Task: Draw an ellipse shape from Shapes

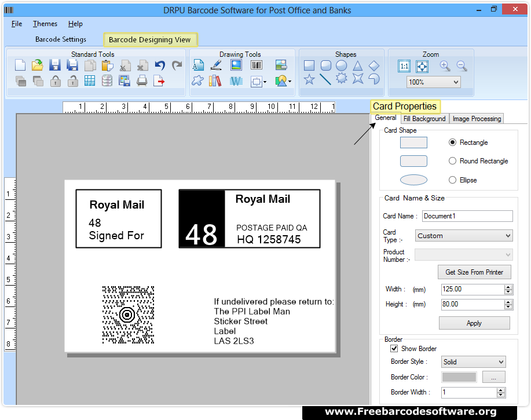Action: pos(342,65)
